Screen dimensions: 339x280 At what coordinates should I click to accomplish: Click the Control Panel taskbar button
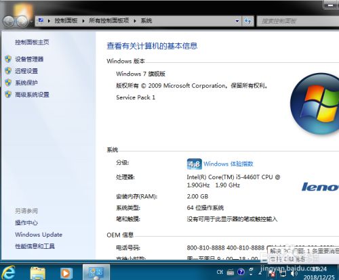pyautogui.click(x=96, y=273)
